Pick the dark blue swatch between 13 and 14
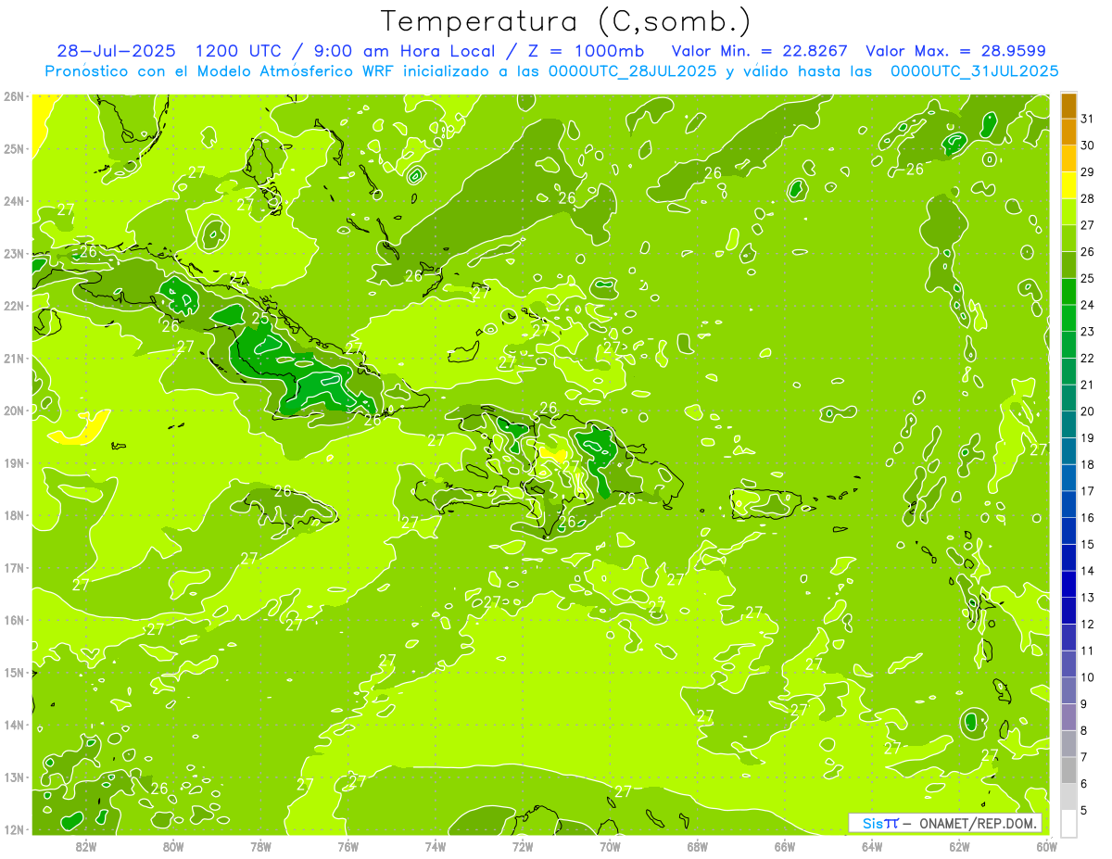 click(1068, 584)
